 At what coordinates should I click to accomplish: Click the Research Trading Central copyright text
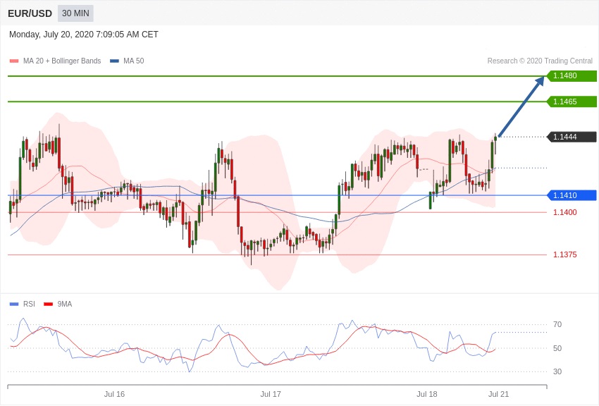(540, 61)
